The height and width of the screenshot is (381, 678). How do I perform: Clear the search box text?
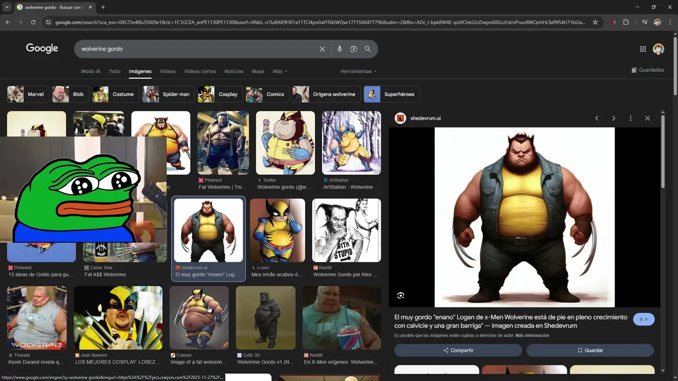point(322,49)
